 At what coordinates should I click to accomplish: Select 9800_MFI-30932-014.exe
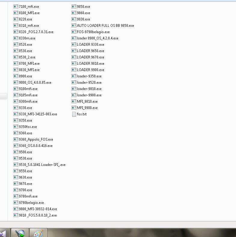point(38,209)
